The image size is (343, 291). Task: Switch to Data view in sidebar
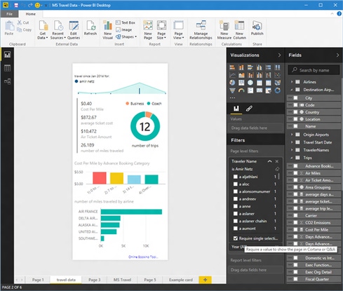coord(8,68)
